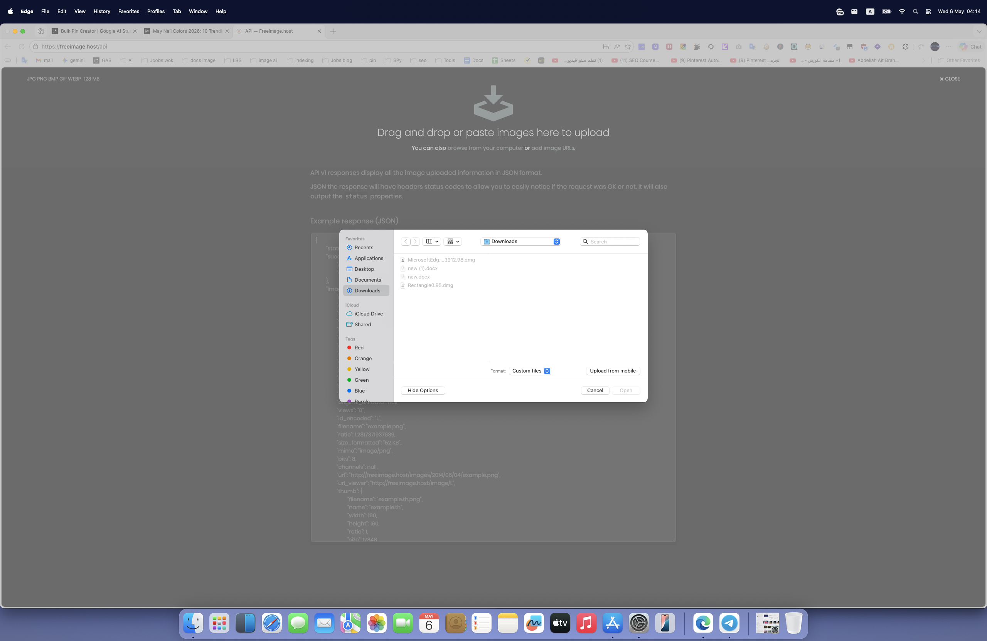Open the History menu
The width and height of the screenshot is (987, 641).
(x=102, y=11)
